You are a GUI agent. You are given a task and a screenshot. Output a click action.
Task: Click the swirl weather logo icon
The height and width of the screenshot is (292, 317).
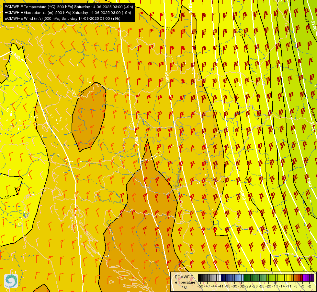(x=11, y=281)
